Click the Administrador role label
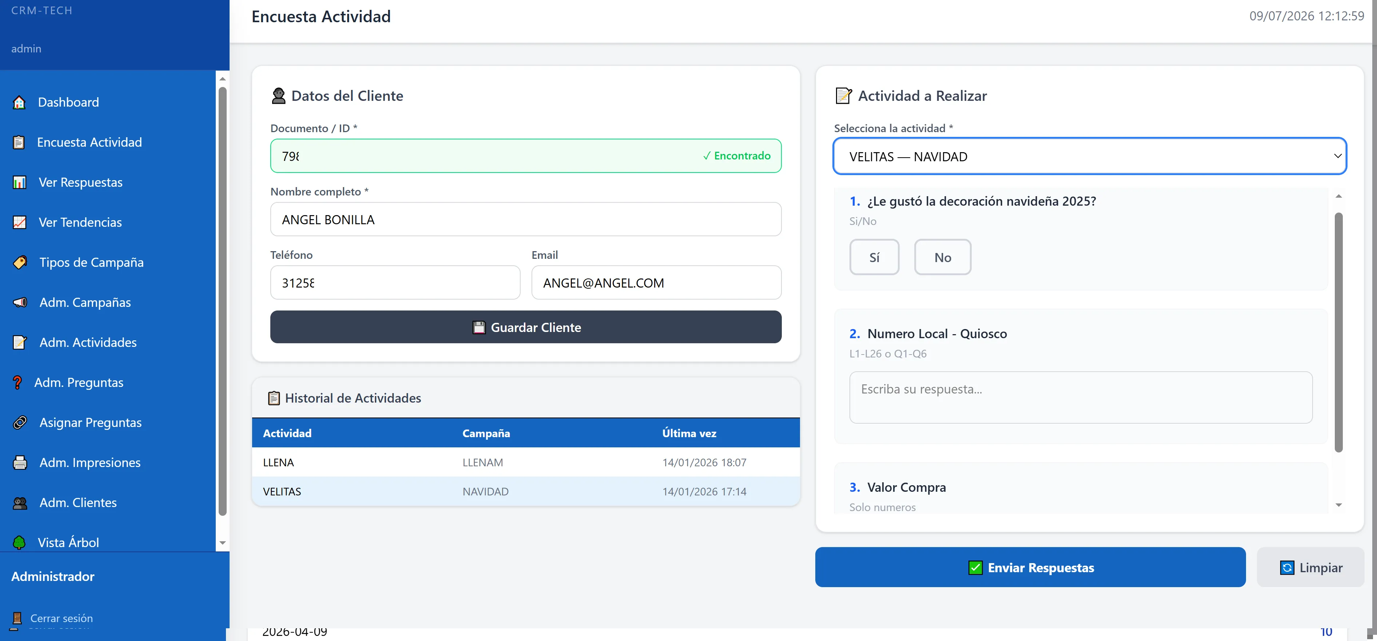 pyautogui.click(x=53, y=576)
